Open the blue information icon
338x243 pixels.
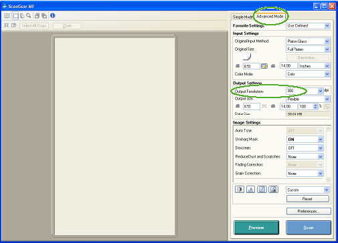[53, 15]
